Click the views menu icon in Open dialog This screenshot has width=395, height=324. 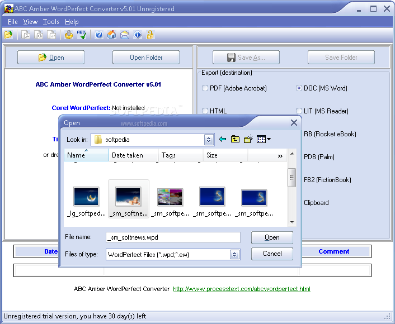tap(261, 139)
